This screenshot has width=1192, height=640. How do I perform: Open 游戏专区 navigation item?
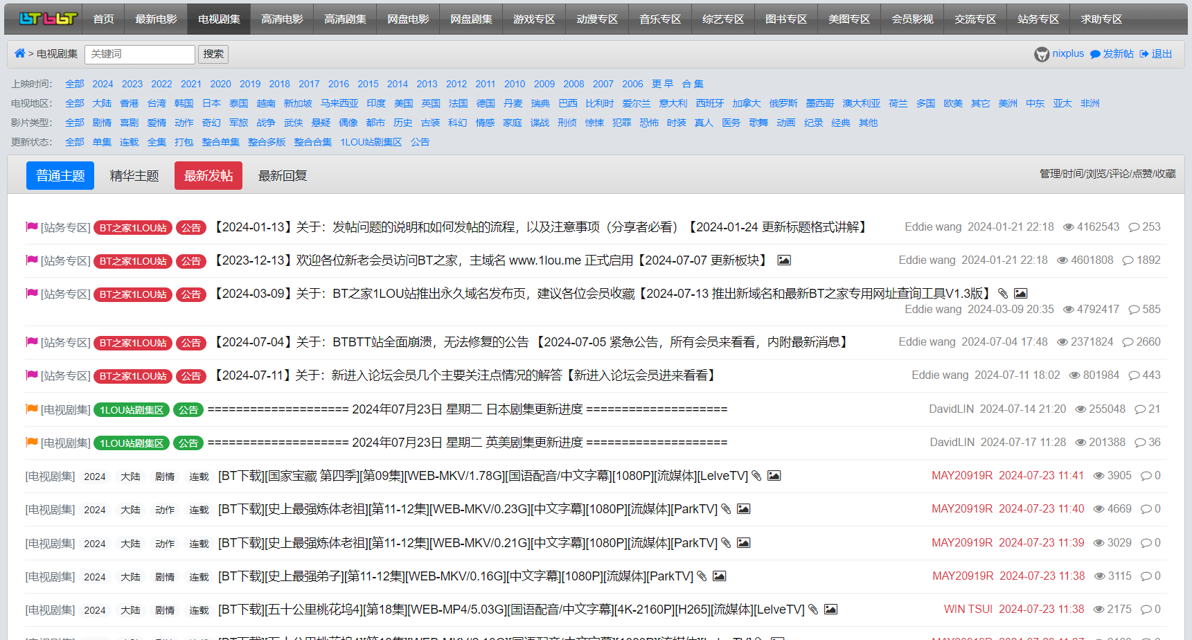[x=535, y=19]
